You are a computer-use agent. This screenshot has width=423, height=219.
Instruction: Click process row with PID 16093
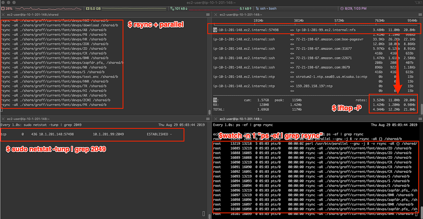[x=311, y=176]
